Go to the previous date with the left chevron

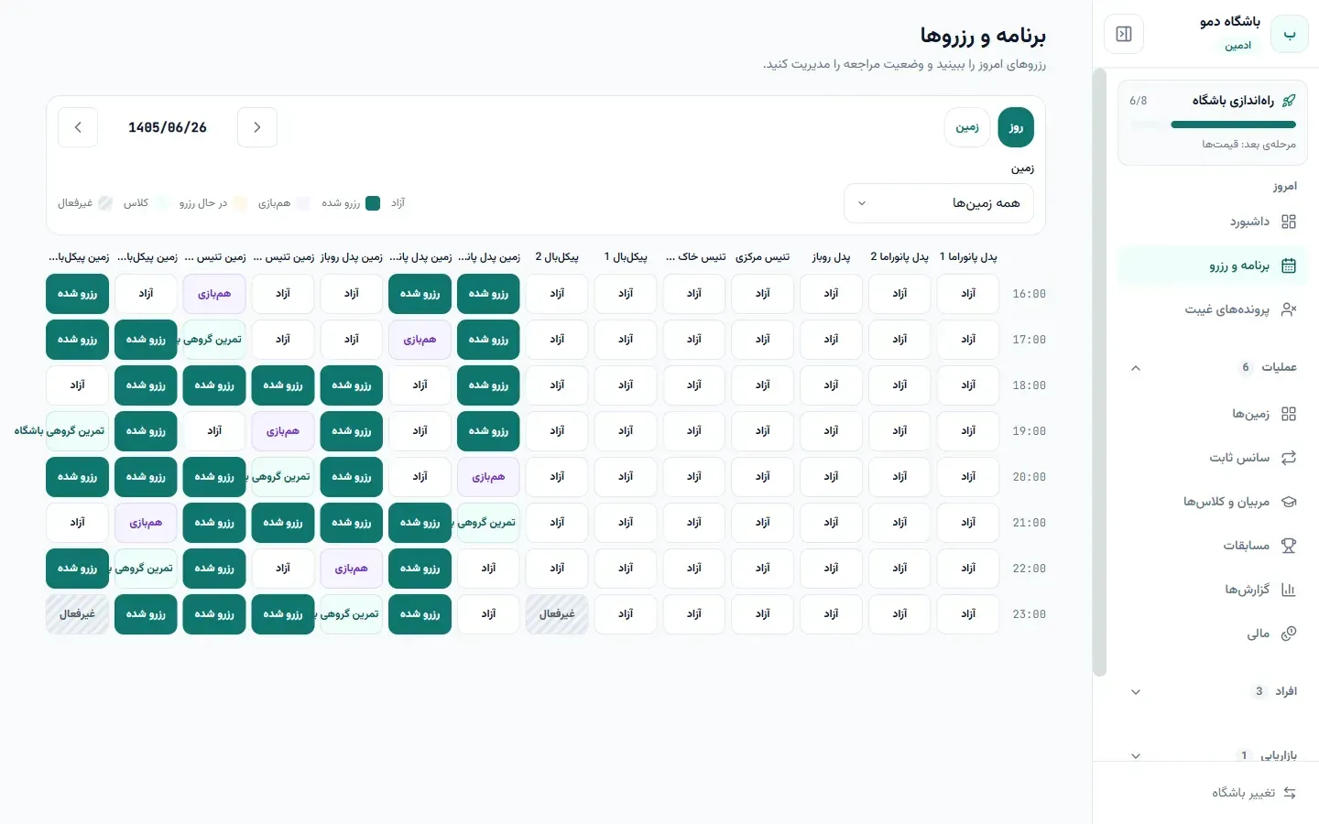point(78,127)
